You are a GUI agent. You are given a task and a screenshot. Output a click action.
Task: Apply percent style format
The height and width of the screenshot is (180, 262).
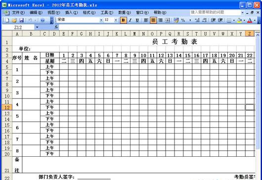click(x=183, y=20)
